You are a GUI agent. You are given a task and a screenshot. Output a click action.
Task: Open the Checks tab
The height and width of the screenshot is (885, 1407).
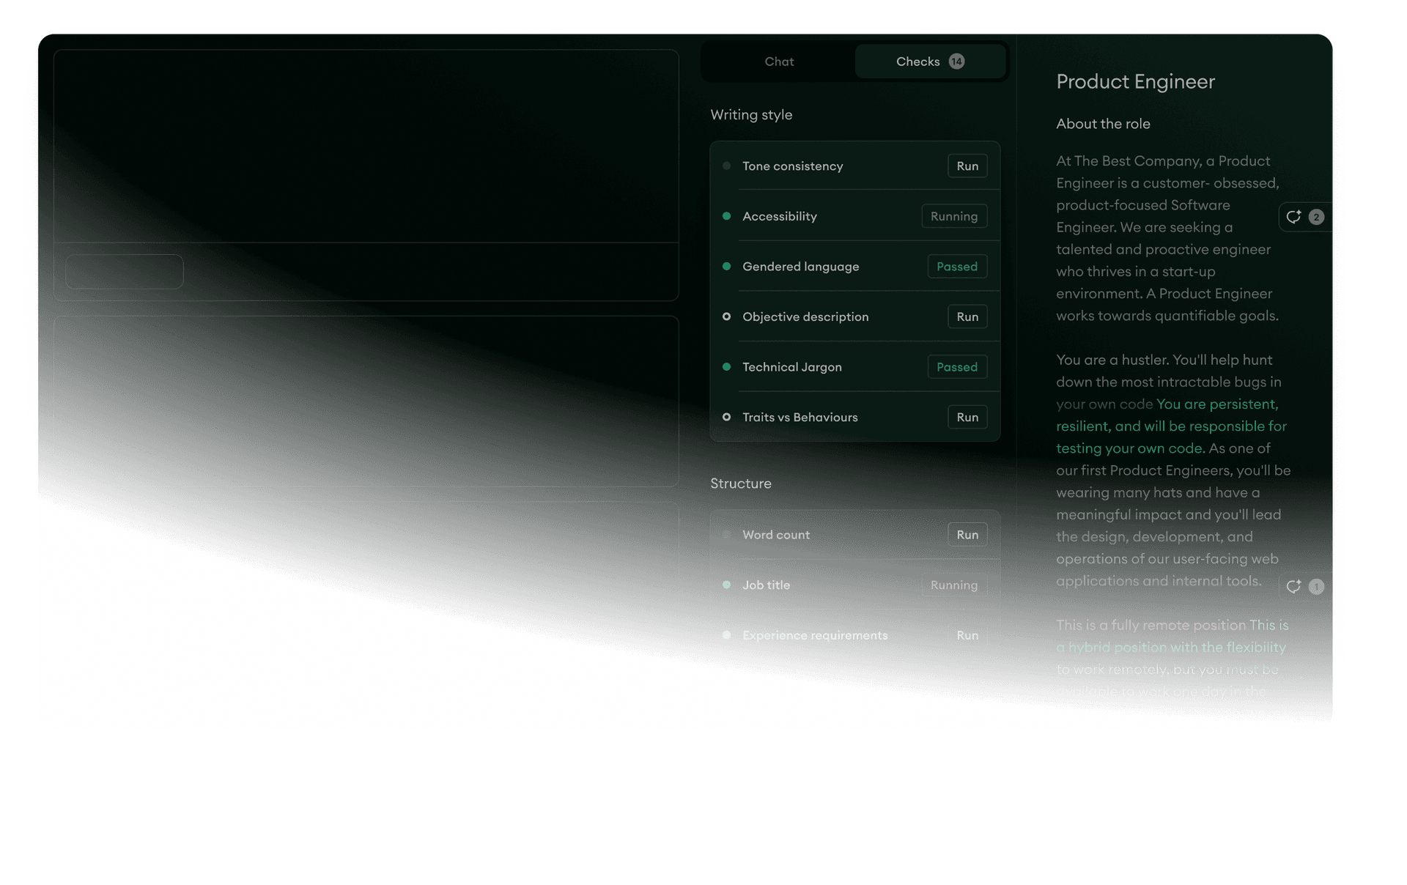tap(917, 62)
